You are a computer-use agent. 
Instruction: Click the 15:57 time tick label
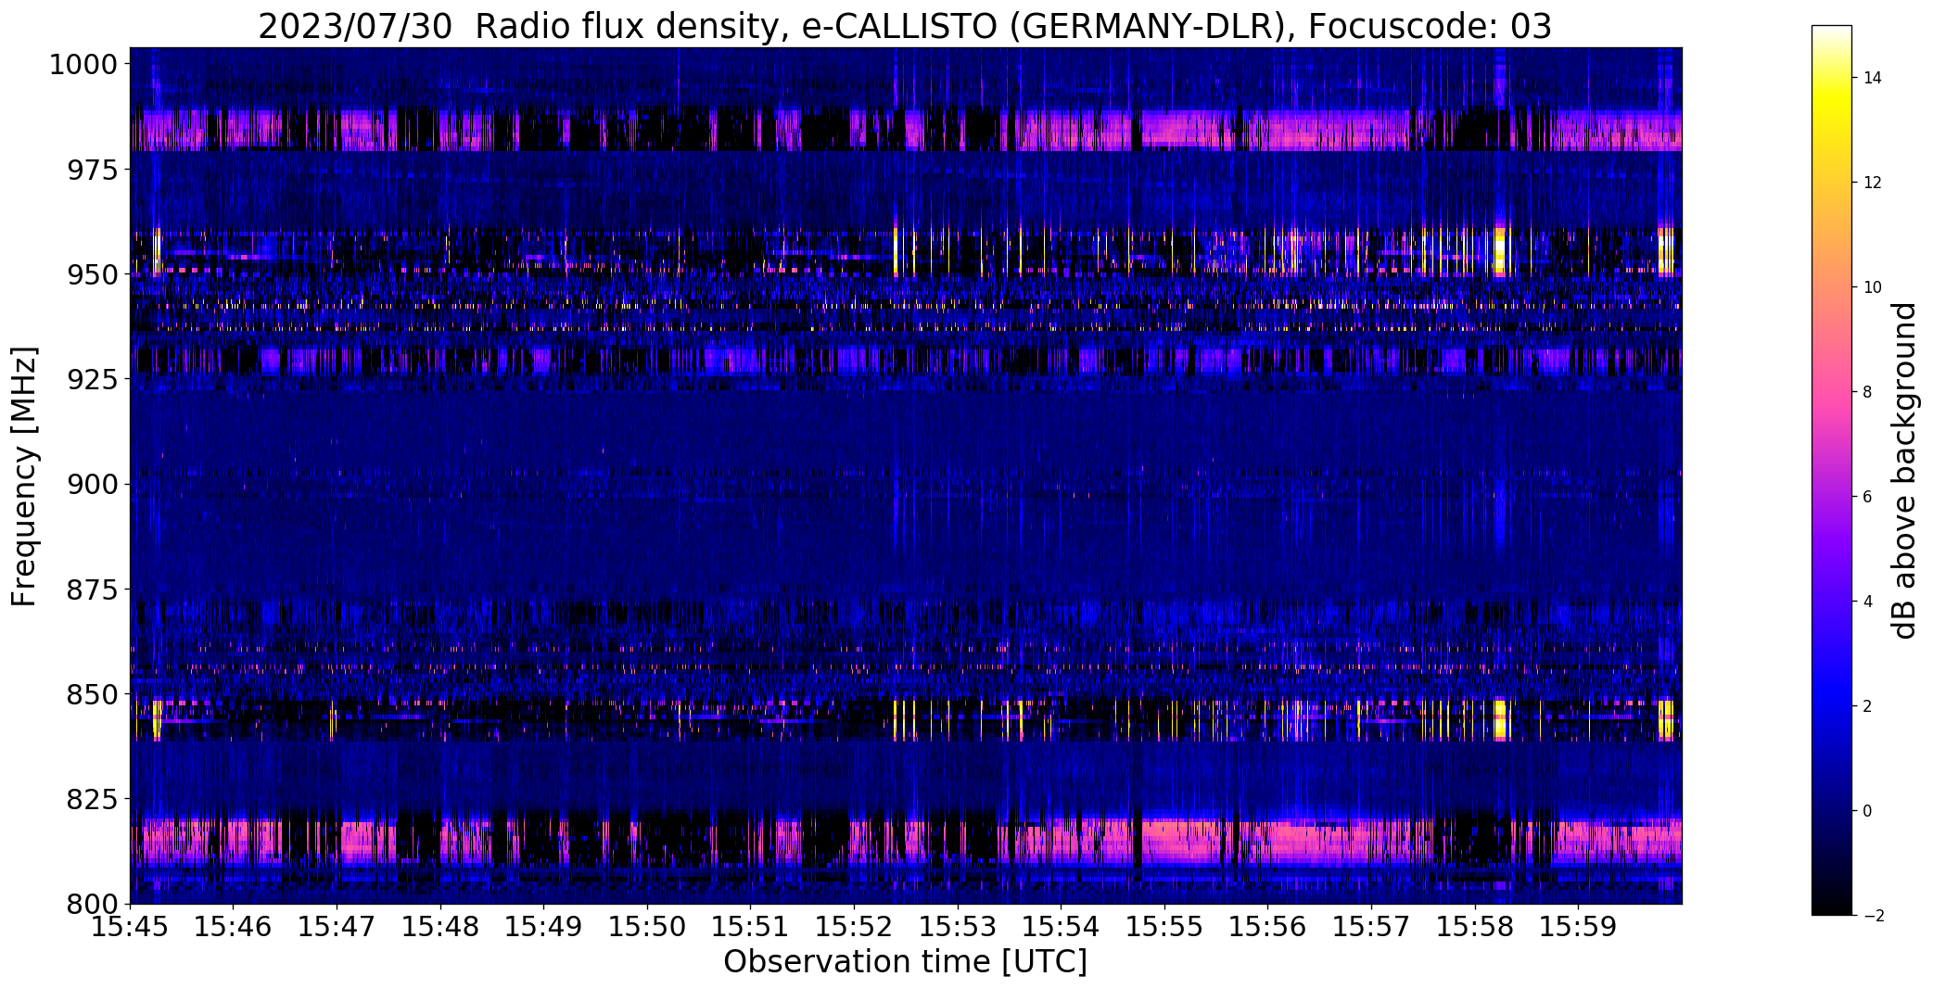(x=1371, y=926)
